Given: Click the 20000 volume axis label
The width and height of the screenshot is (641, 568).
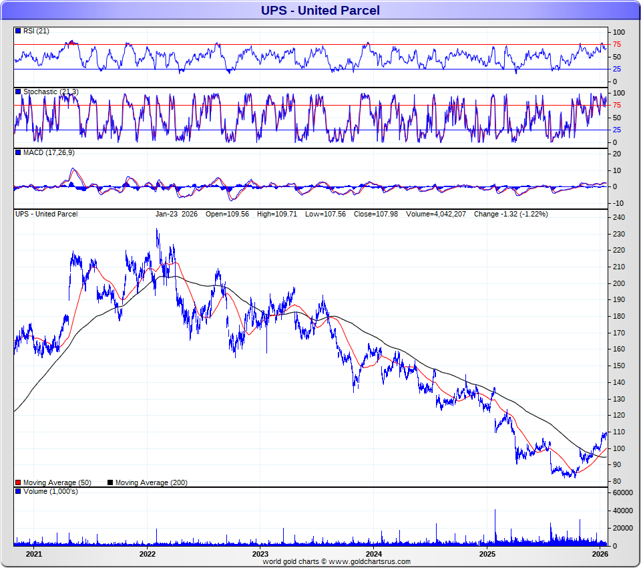Looking at the screenshot, I should coord(623,529).
